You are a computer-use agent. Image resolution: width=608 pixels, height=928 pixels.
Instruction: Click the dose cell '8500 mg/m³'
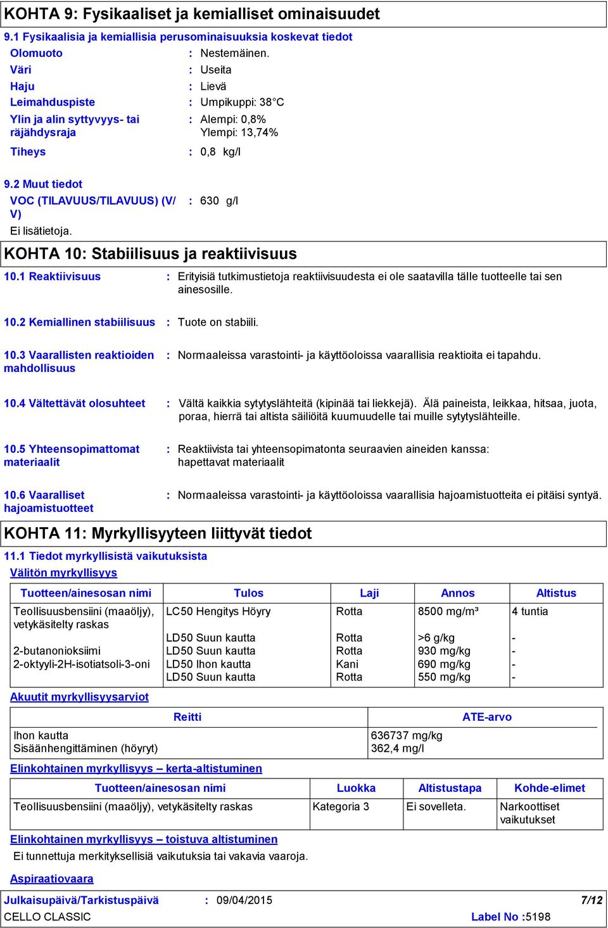[448, 611]
